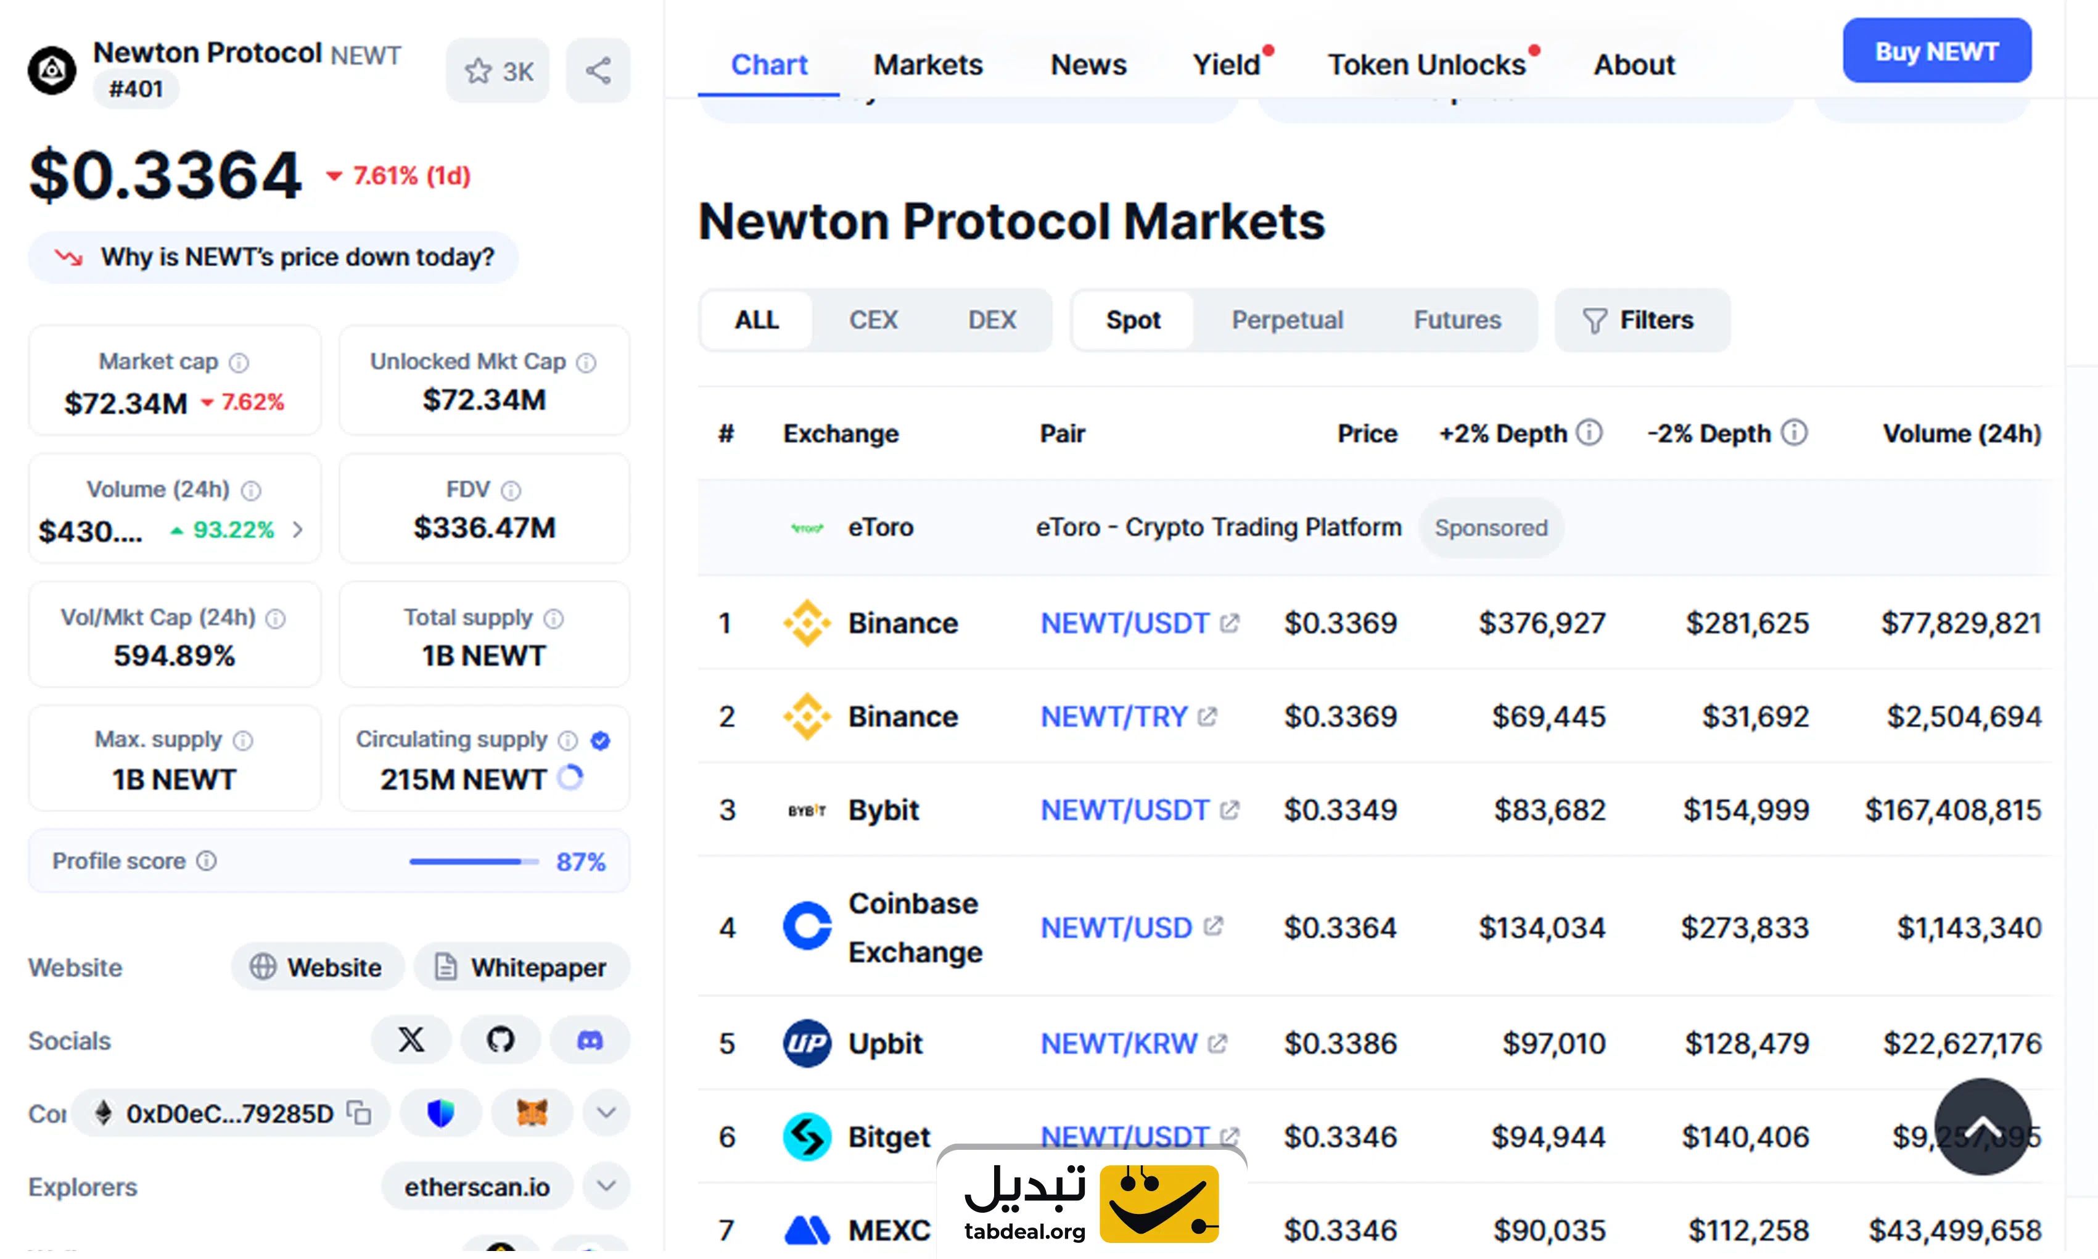Expand the contracts dropdown chevron
This screenshot has height=1259, width=2098.
(x=606, y=1112)
